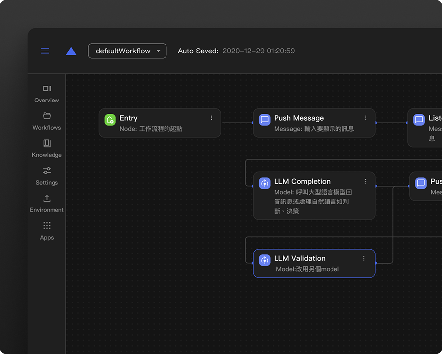Click LLM Validation text Model:改用另個model
The image size is (442, 354).
(x=308, y=269)
